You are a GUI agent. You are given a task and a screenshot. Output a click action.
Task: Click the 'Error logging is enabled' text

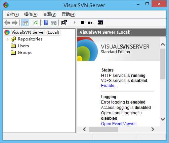pyautogui.click(x=123, y=102)
